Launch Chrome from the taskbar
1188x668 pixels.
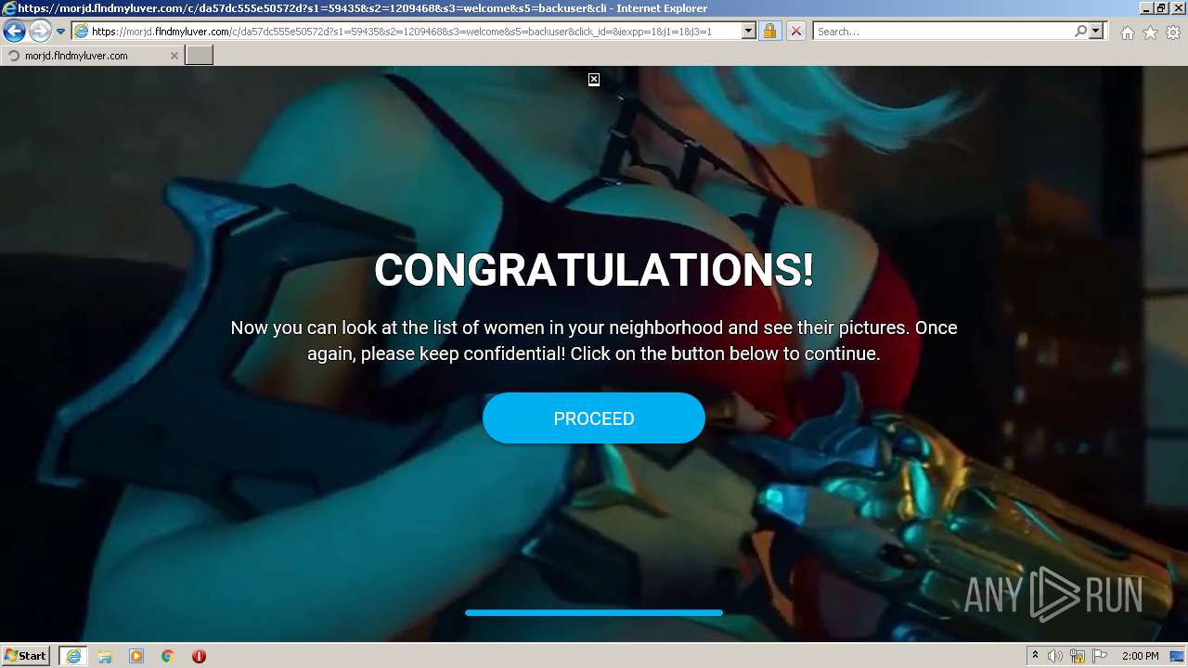[x=168, y=656]
